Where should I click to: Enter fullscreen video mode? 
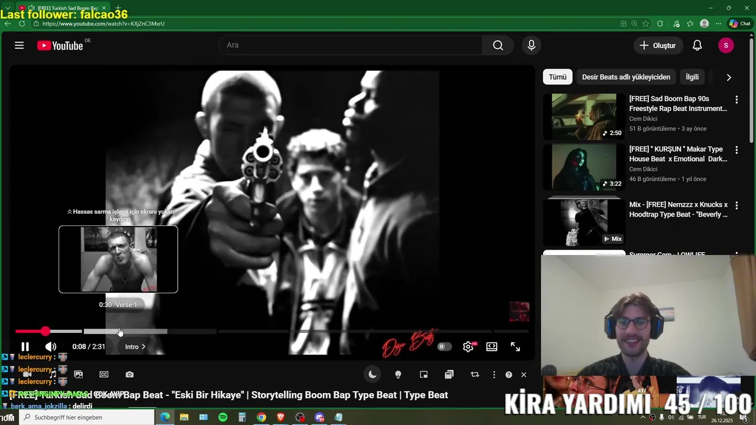click(515, 347)
